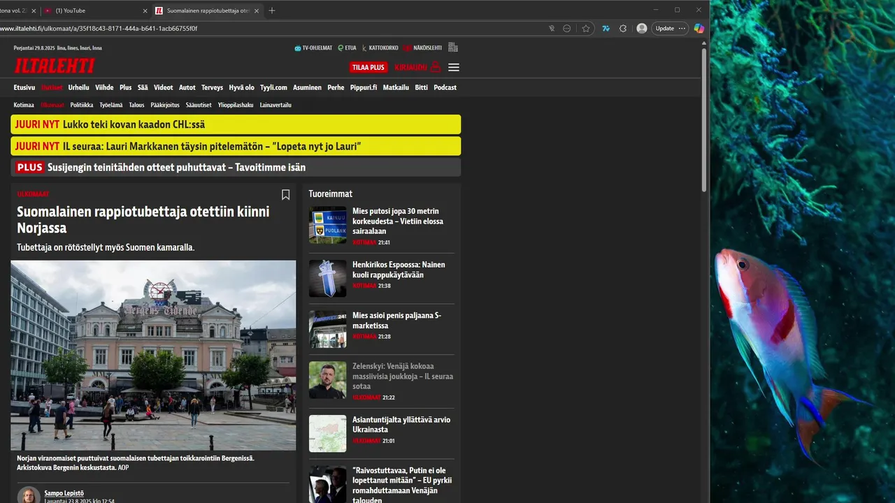Click the blue 7 extension icon in toolbar
Image resolution: width=895 pixels, height=503 pixels.
point(606,29)
